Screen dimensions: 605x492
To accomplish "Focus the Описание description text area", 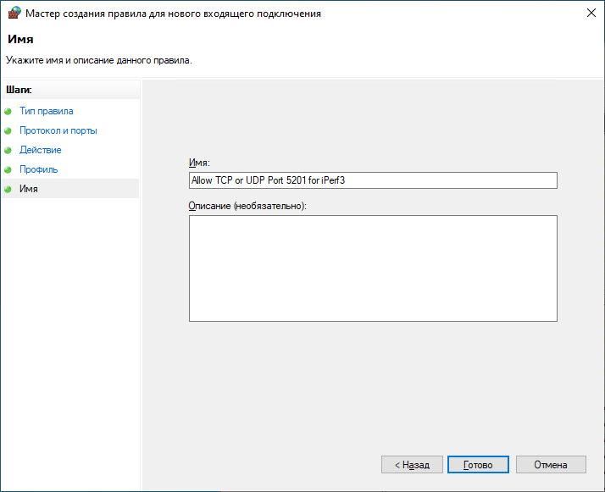I will coord(372,268).
